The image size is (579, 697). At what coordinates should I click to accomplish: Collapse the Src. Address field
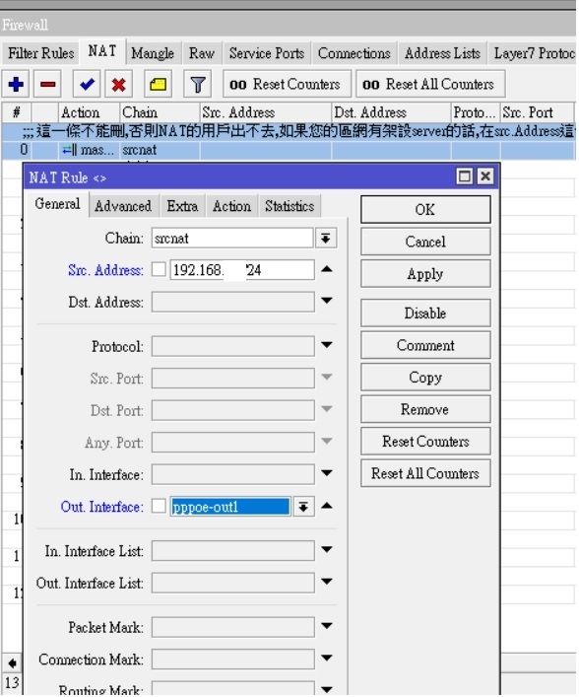(x=327, y=269)
